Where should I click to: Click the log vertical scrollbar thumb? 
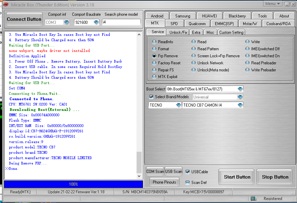coord(139,162)
